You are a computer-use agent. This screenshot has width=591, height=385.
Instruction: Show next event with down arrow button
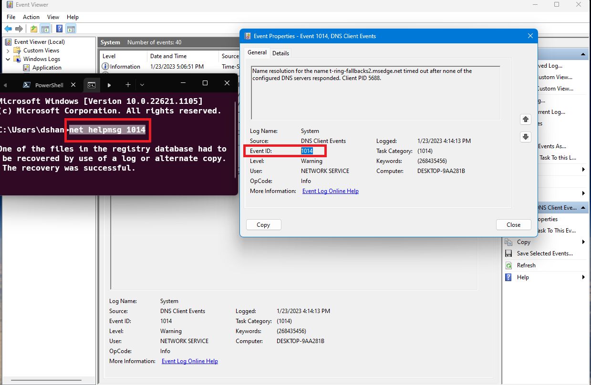(x=526, y=137)
